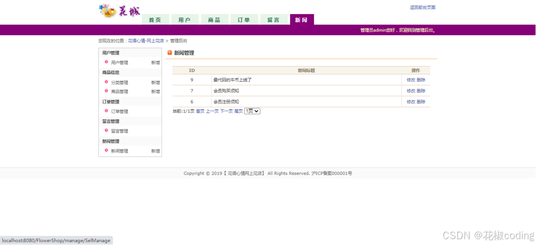The width and height of the screenshot is (536, 245).
Task: Click news title 最代码的牛币上线了
Action: point(232,80)
